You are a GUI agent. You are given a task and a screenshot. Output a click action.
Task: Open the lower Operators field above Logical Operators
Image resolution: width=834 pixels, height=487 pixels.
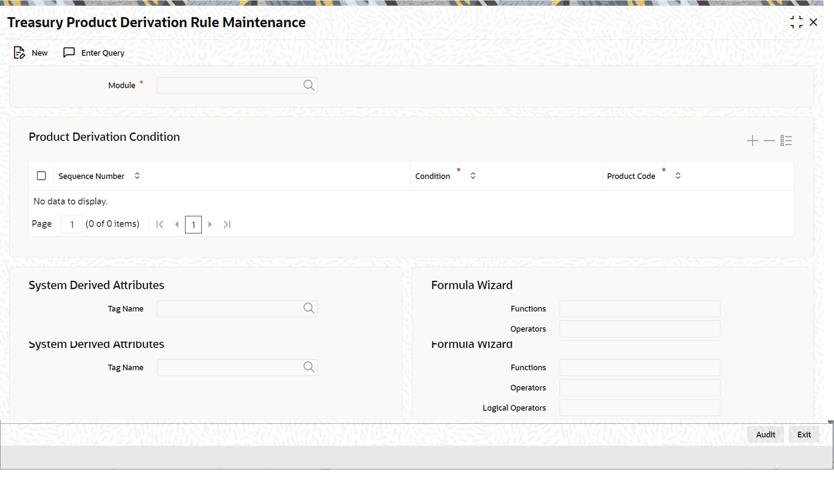640,388
